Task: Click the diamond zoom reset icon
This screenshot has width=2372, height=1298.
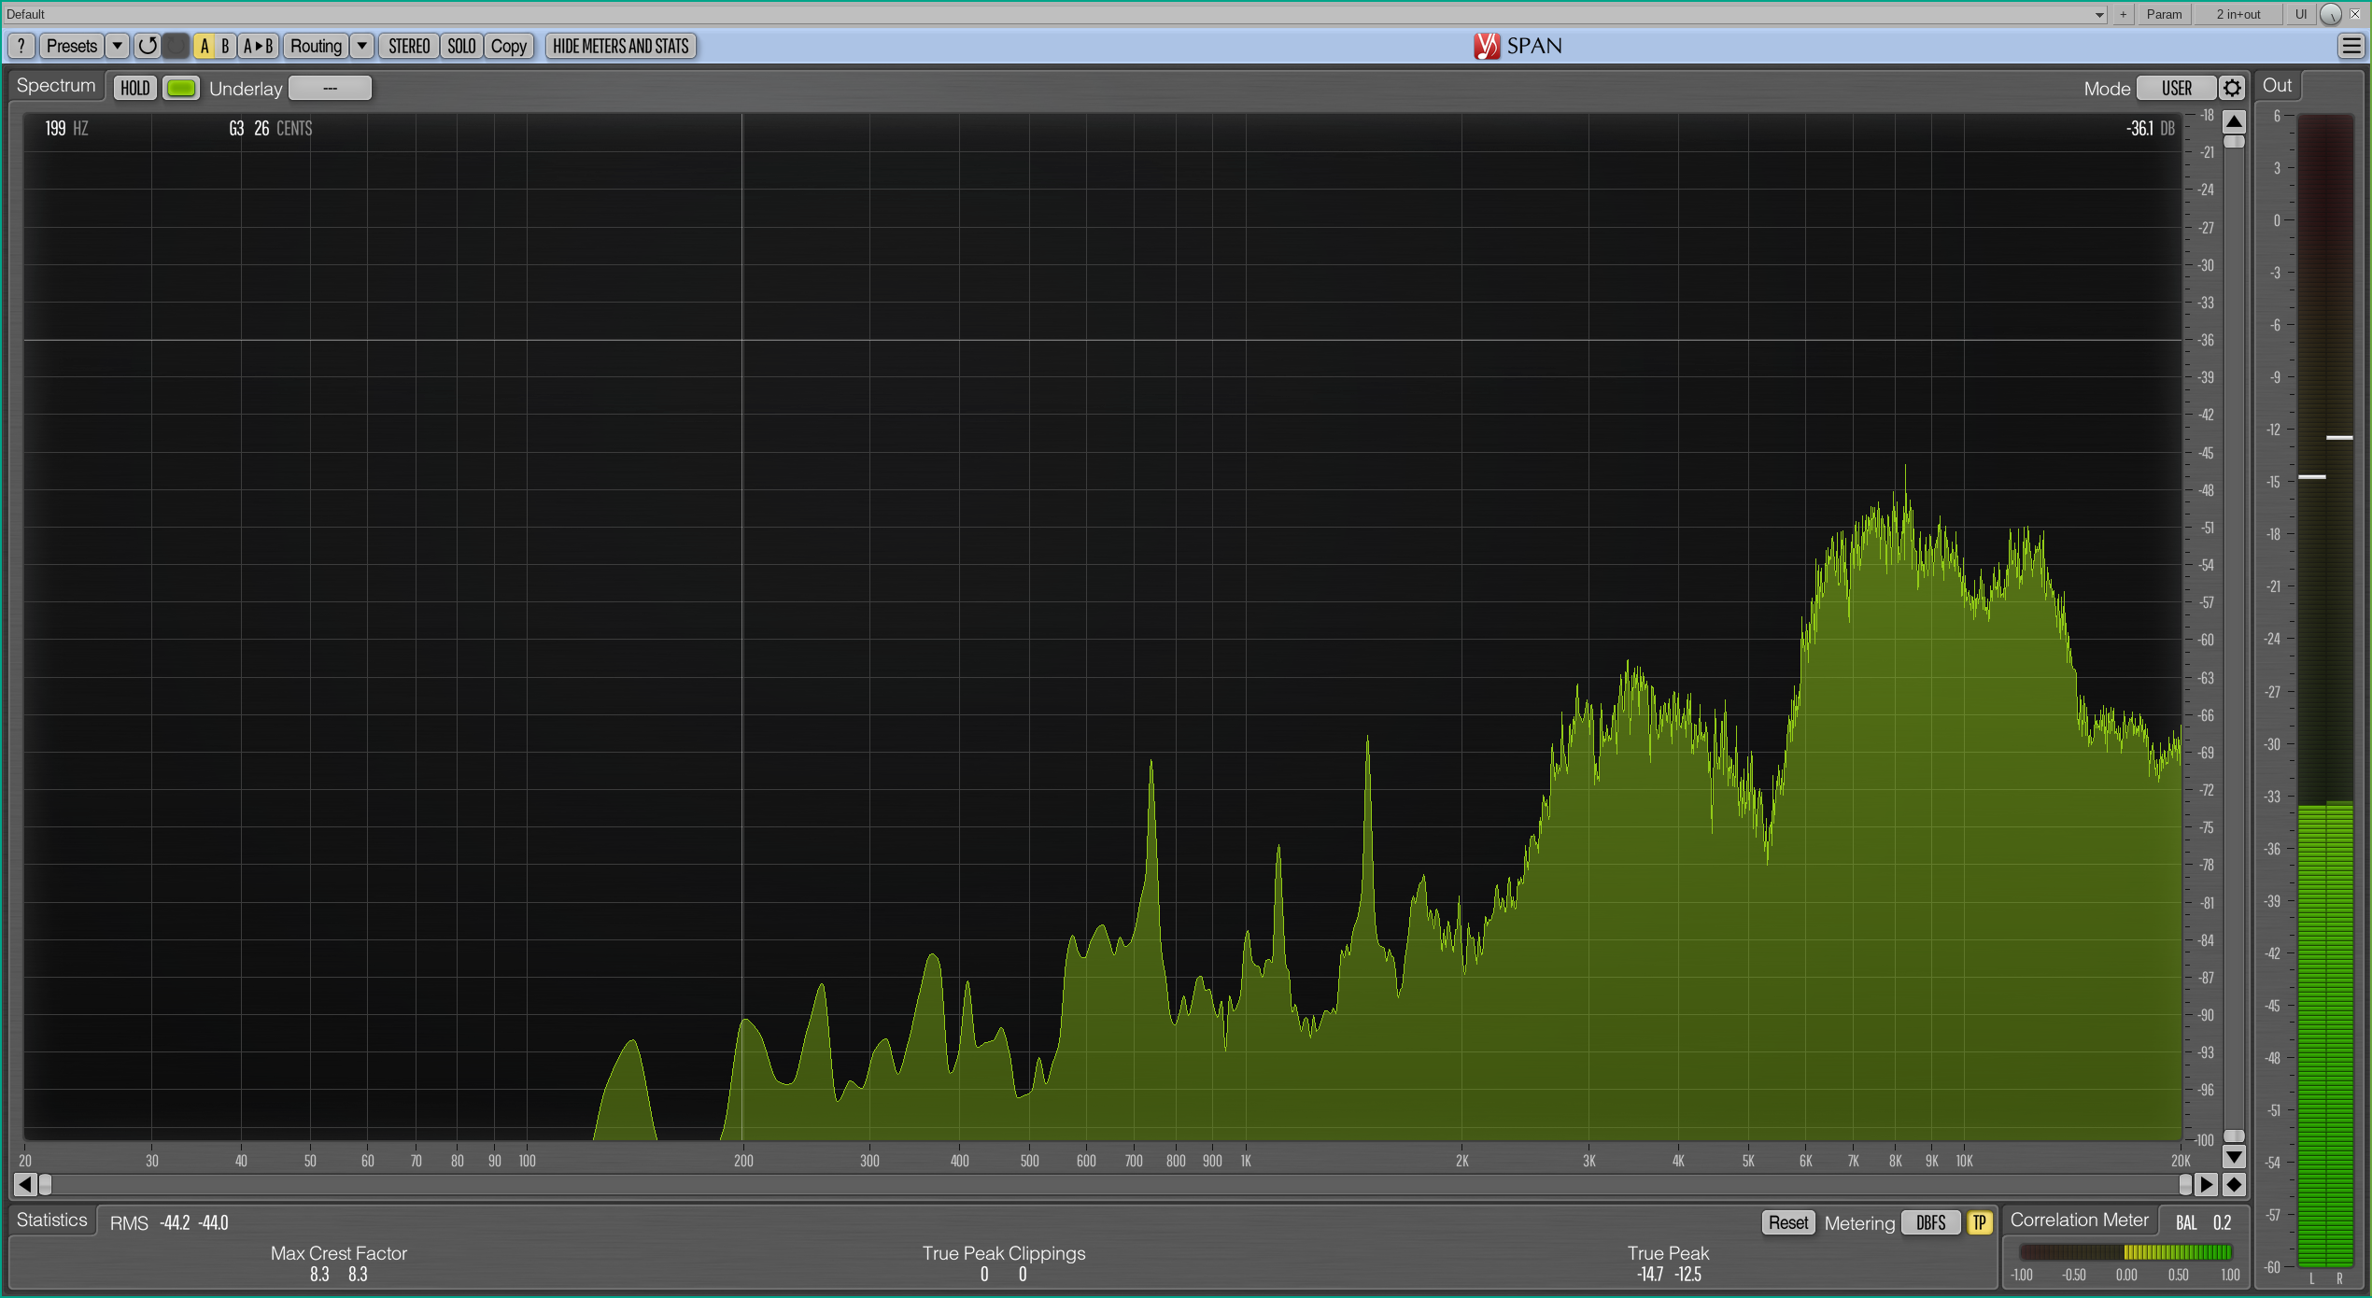Action: coord(2234,1184)
